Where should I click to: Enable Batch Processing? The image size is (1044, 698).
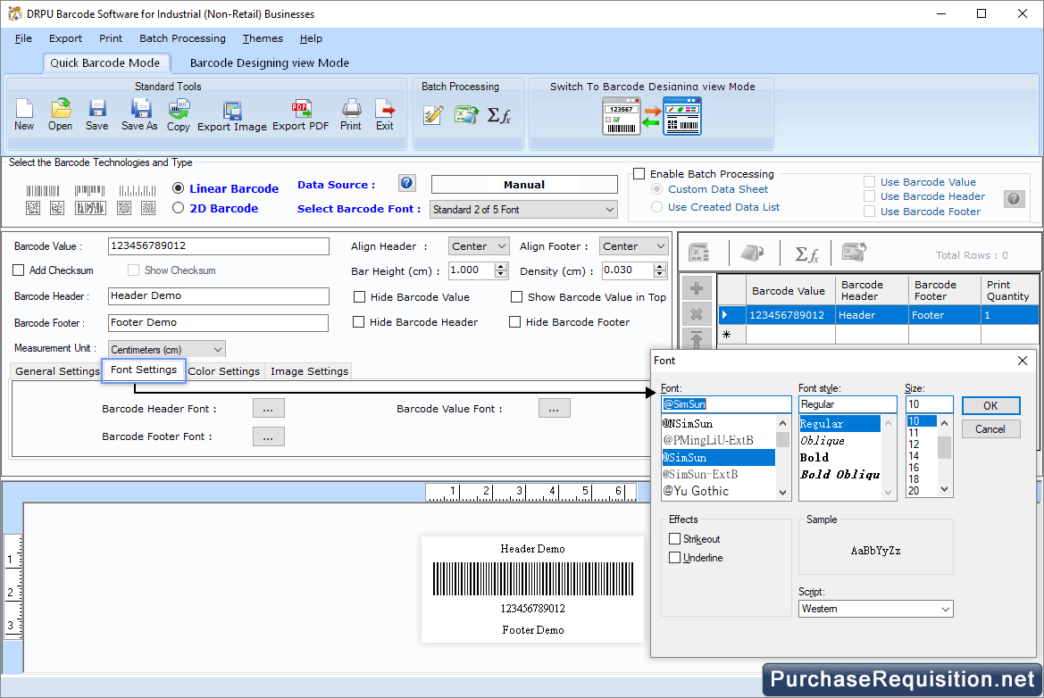[x=639, y=173]
